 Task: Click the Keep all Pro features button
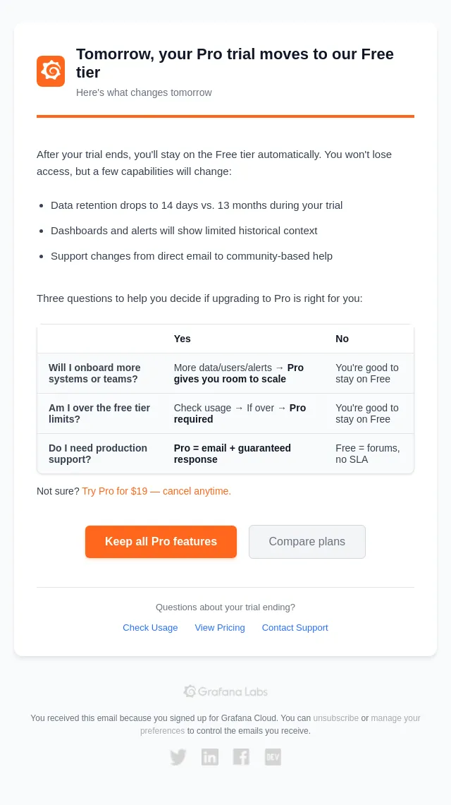pos(161,542)
